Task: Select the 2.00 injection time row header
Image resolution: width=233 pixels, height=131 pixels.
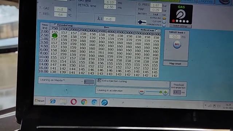Action: point(44,31)
